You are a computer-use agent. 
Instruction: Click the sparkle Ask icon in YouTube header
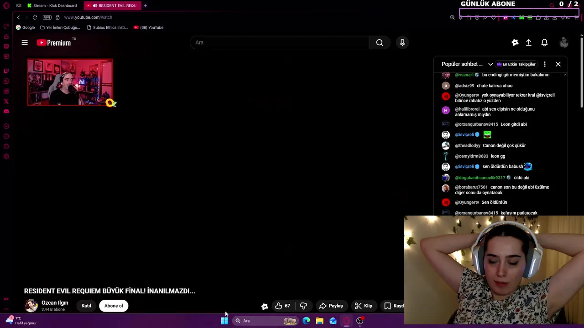515,42
